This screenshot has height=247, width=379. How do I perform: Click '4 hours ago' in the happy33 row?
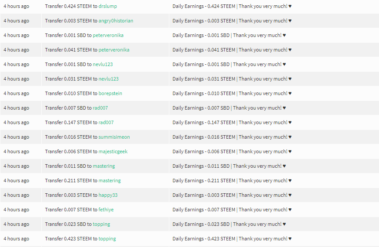point(16,195)
